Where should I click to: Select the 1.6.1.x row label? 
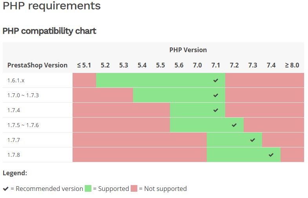(16, 80)
